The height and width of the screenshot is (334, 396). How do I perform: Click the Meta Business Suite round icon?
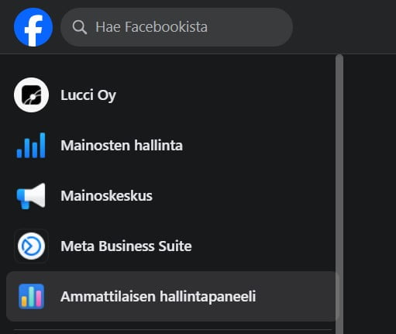(x=31, y=246)
